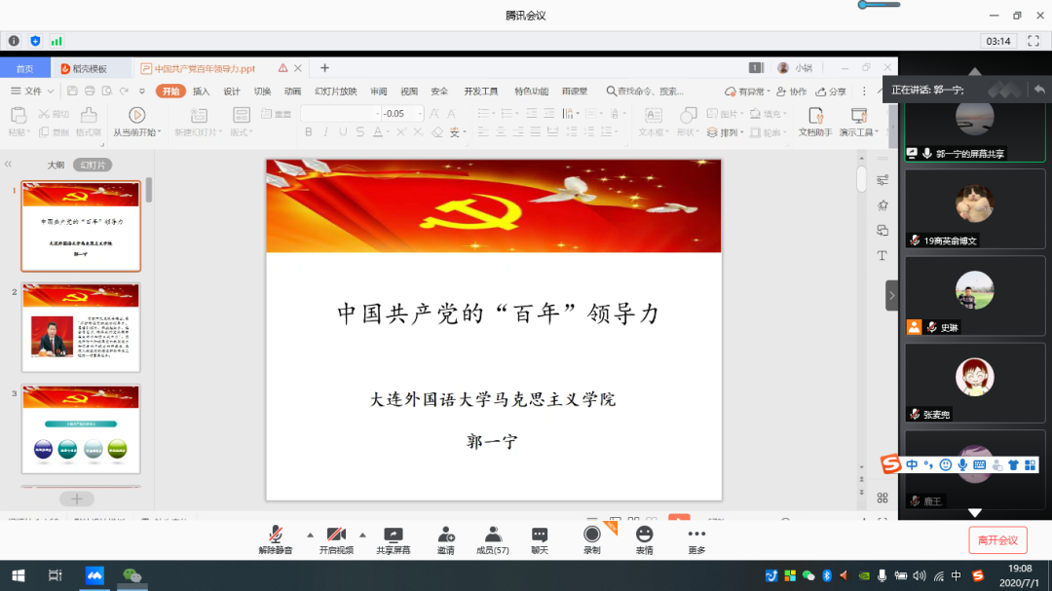Select slide 2 thumbnail in panel
The image size is (1052, 591).
pyautogui.click(x=82, y=328)
